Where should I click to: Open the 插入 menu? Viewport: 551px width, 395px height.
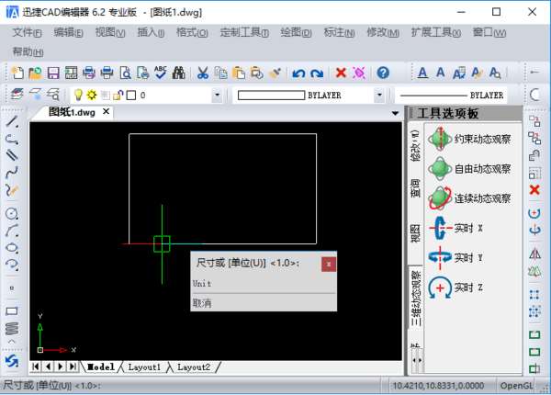pyautogui.click(x=151, y=33)
